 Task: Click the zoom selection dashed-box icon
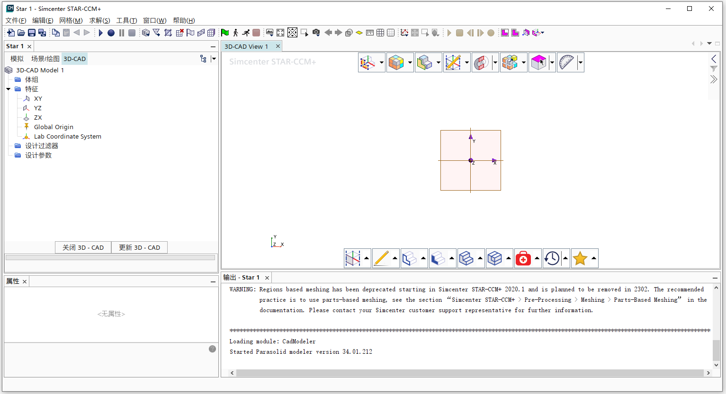[304, 33]
